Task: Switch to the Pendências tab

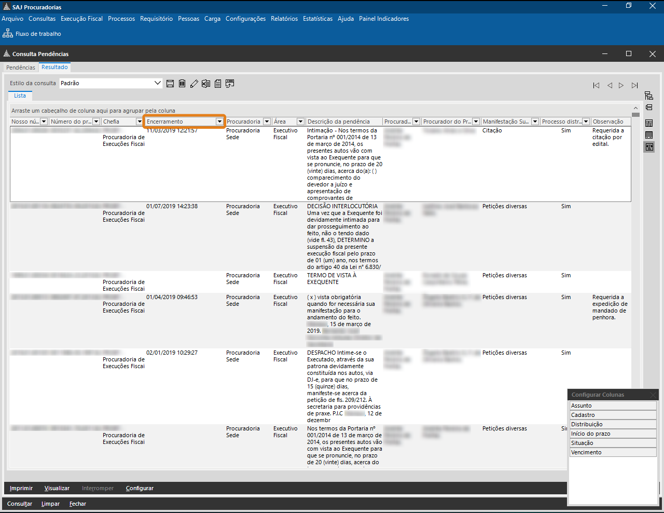Action: 21,67
